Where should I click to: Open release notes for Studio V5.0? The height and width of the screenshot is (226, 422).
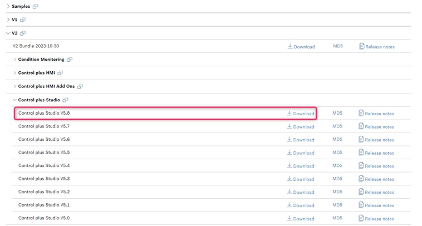(376, 218)
